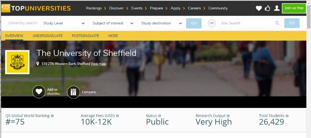
Task: Switch to the Undergraduate tab
Action: pos(48,36)
